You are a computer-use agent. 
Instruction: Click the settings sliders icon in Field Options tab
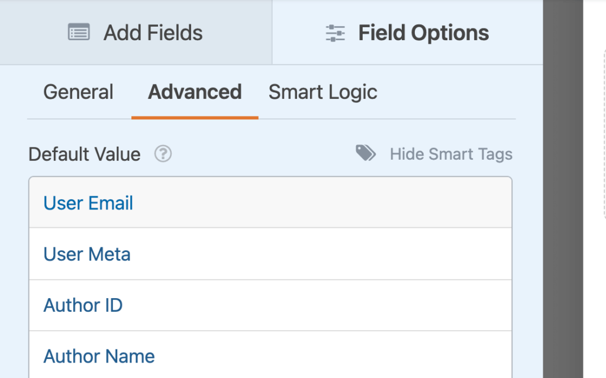pos(335,33)
